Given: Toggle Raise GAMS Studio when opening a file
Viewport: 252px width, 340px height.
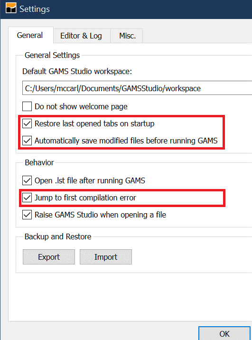Looking at the screenshot, I should (x=27, y=215).
